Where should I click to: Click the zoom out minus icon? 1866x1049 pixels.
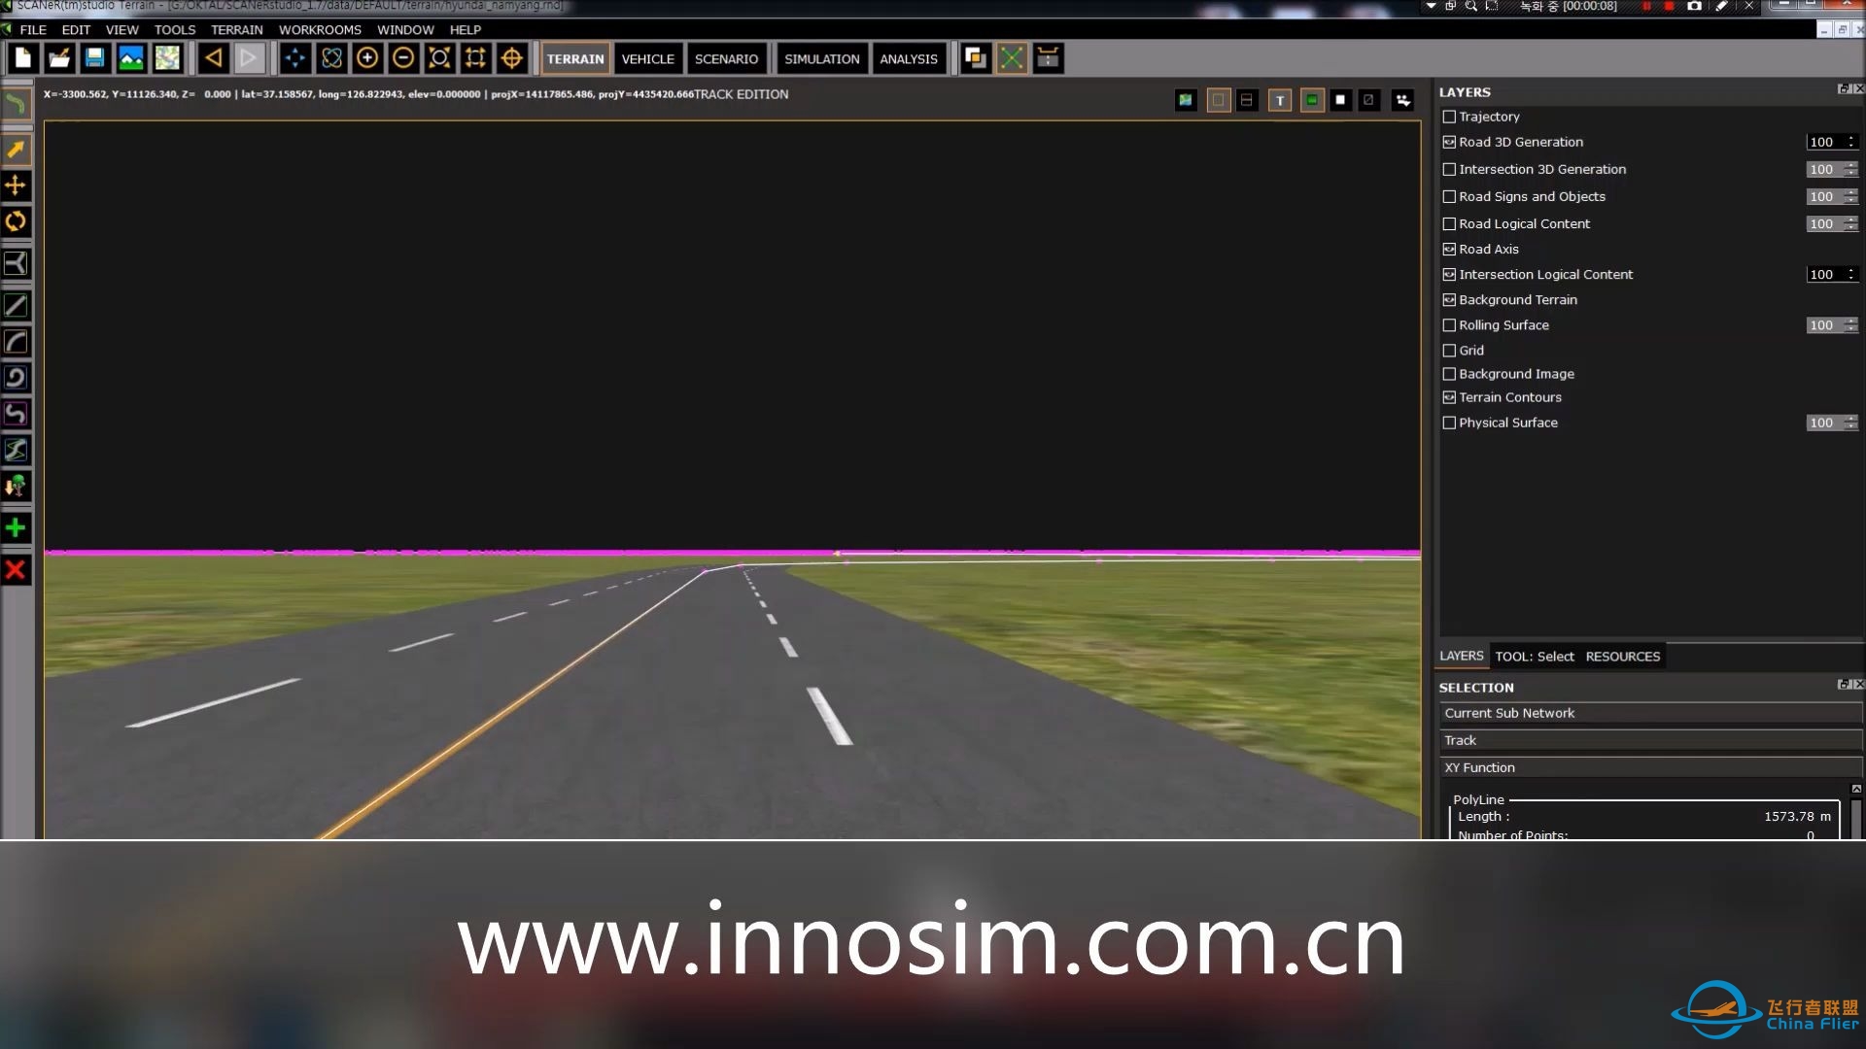click(403, 58)
